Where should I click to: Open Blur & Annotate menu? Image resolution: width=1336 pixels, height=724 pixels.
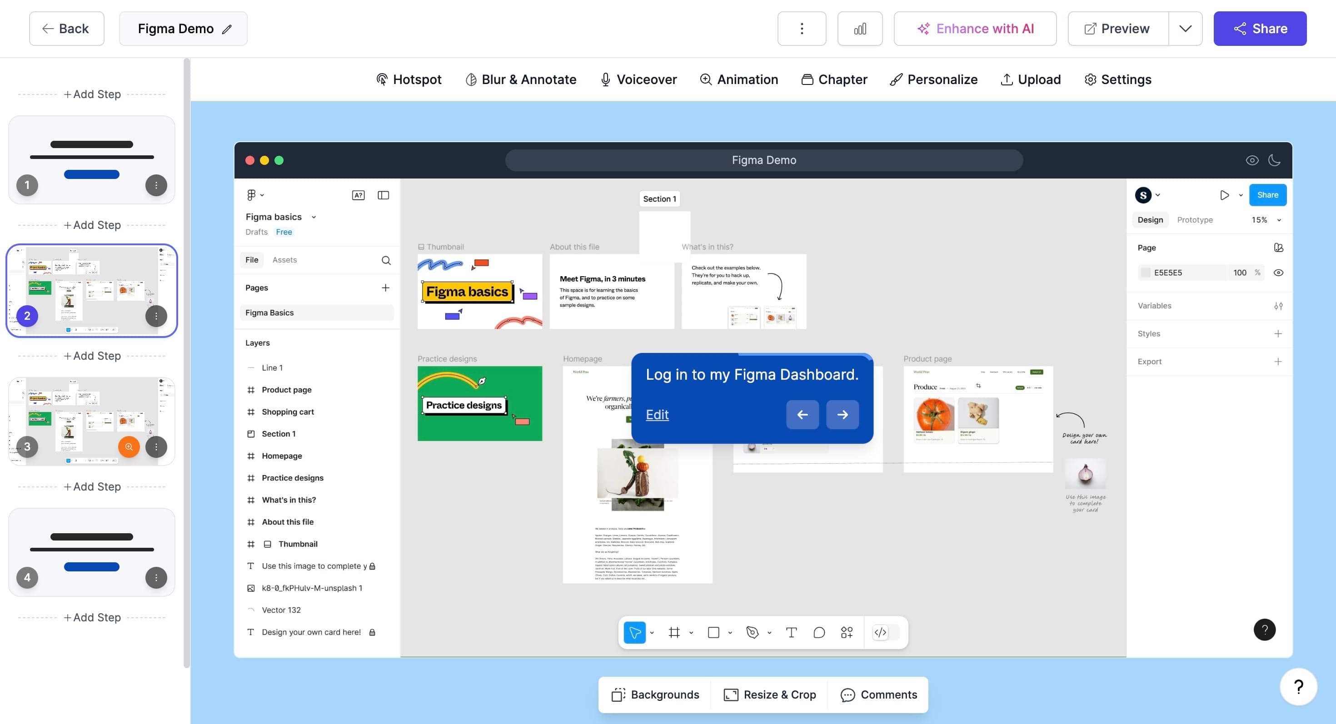click(521, 79)
